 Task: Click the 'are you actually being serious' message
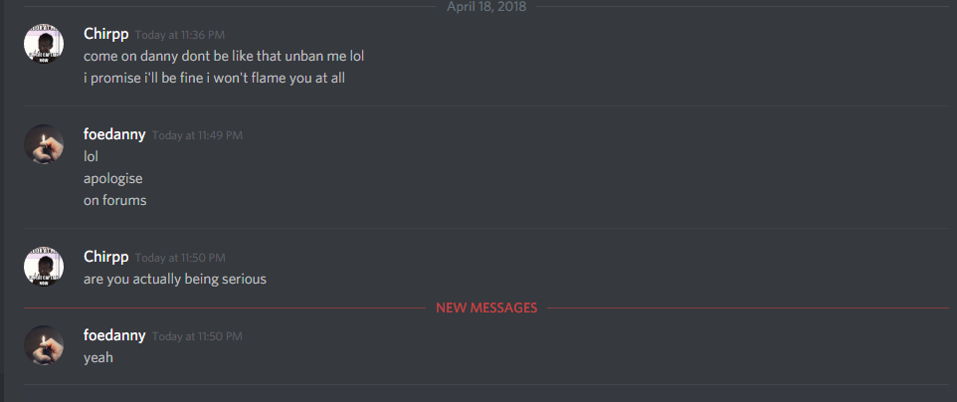175,280
